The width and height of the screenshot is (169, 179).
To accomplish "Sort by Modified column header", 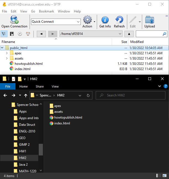I will [149, 42].
